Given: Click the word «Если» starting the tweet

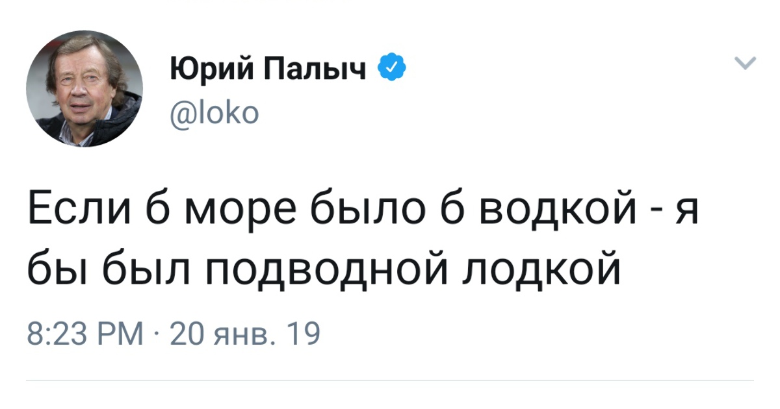Looking at the screenshot, I should (75, 212).
